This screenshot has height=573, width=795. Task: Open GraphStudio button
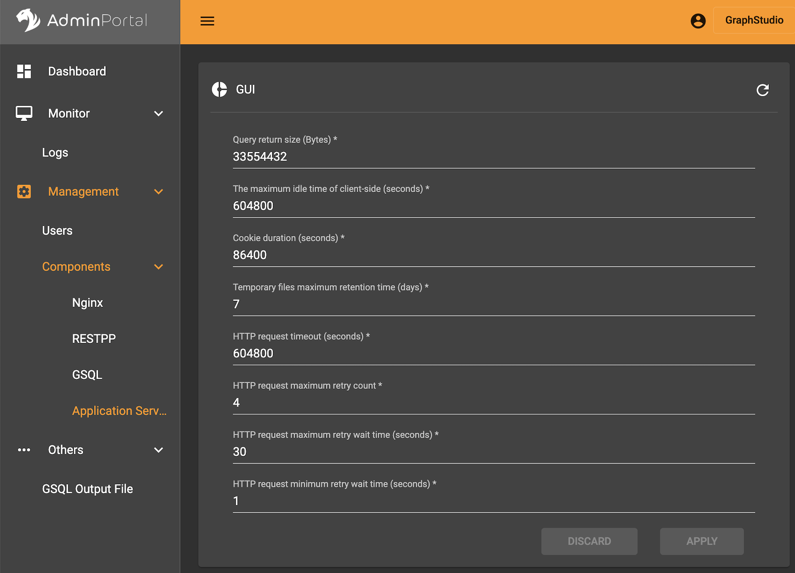coord(754,20)
